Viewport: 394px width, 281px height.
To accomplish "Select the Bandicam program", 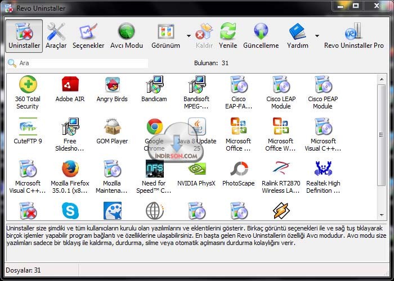I will pos(154,89).
